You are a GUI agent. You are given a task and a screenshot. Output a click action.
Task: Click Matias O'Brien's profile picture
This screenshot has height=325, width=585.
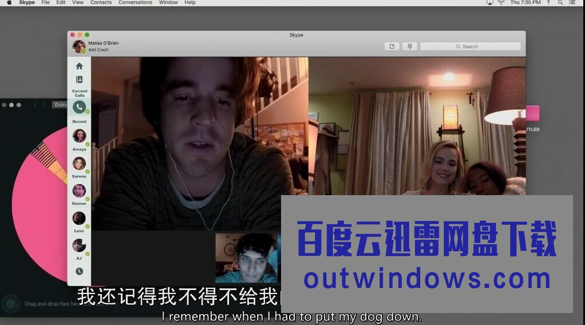(x=79, y=46)
